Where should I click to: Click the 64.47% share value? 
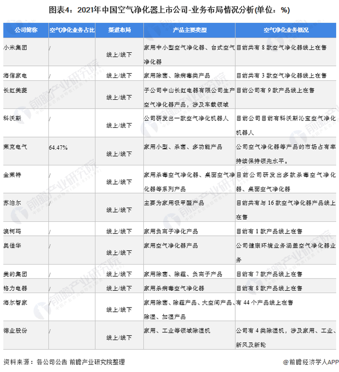click(x=58, y=148)
